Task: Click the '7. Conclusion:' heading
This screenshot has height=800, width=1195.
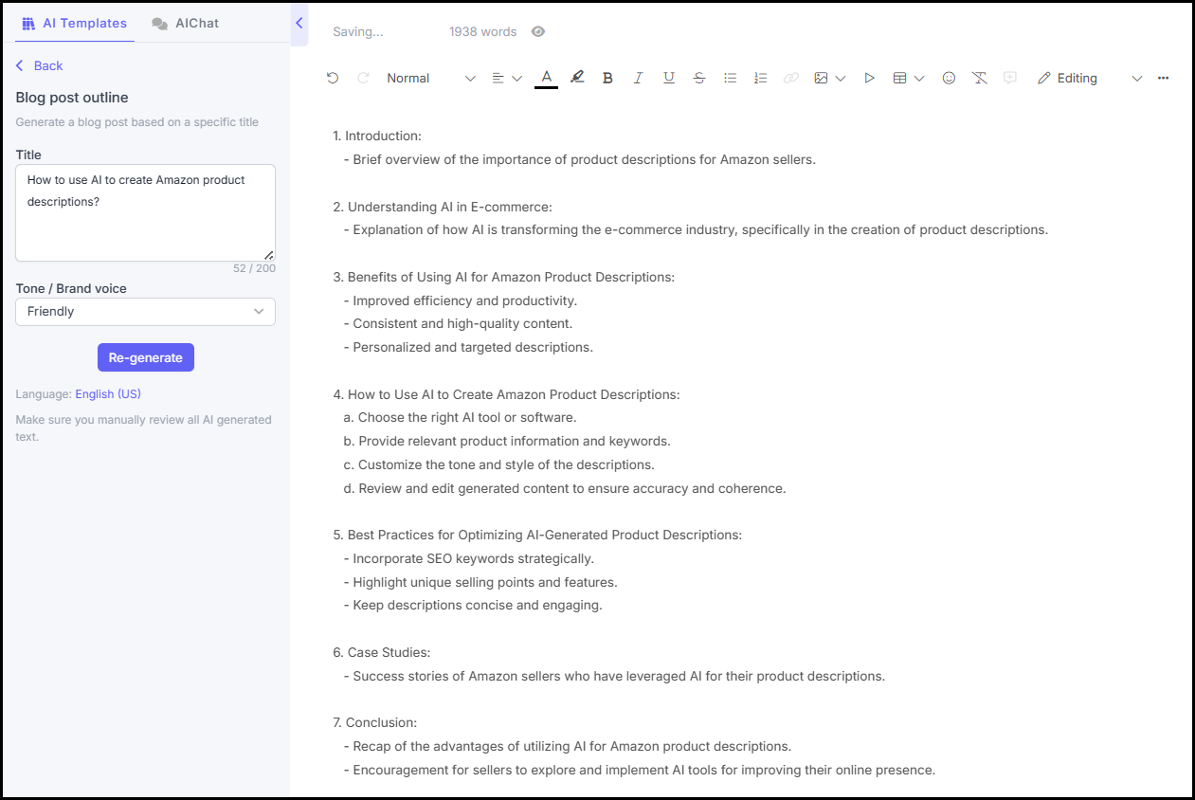Action: (374, 722)
